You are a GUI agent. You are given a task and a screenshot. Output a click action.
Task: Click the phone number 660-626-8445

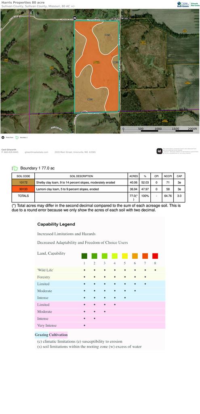click(x=10, y=152)
